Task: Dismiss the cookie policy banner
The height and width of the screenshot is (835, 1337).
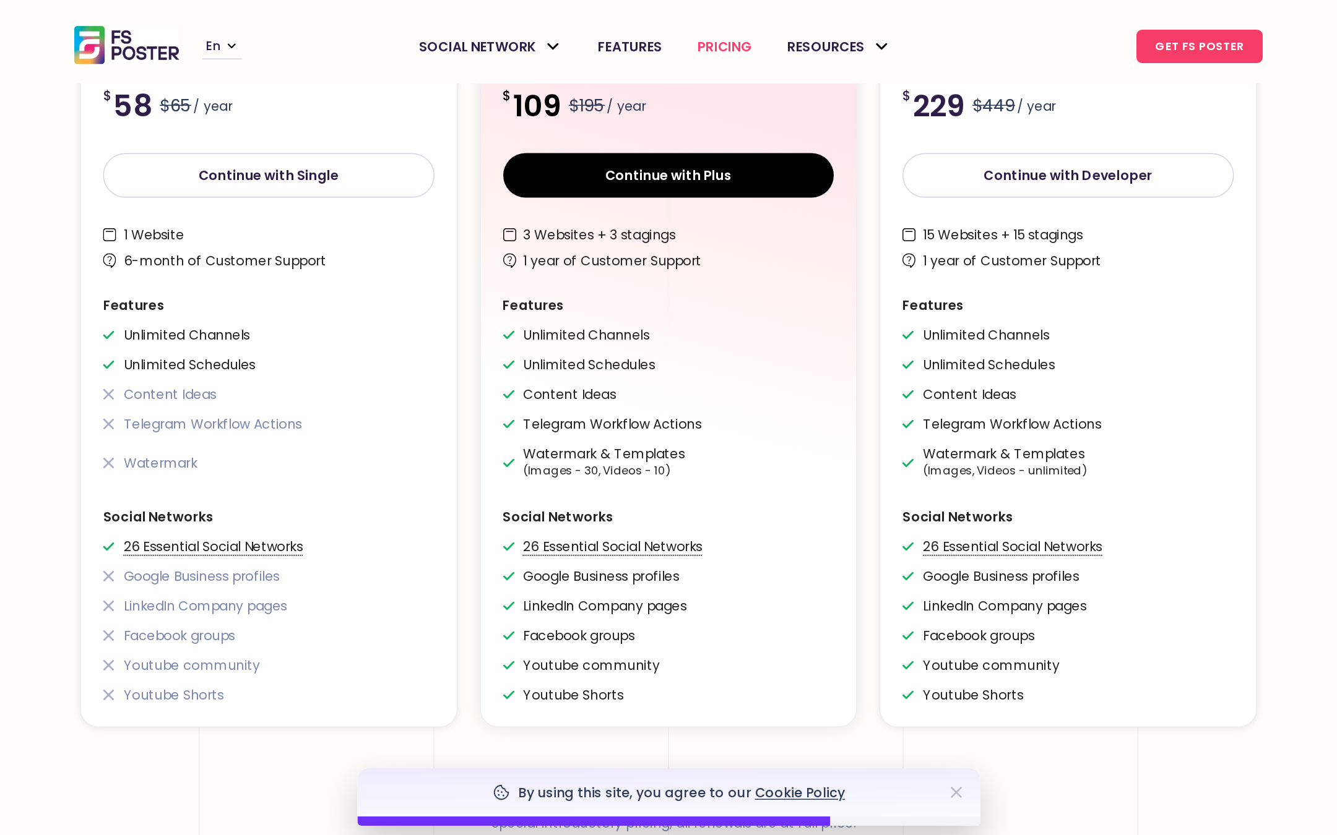Action: click(956, 792)
